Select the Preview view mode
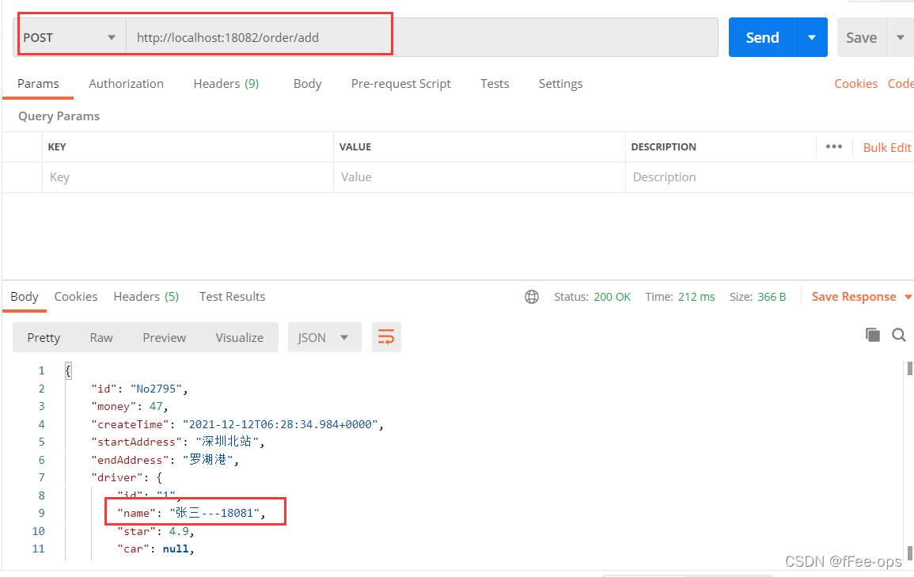Screen dimensions: 914x577 click(165, 337)
